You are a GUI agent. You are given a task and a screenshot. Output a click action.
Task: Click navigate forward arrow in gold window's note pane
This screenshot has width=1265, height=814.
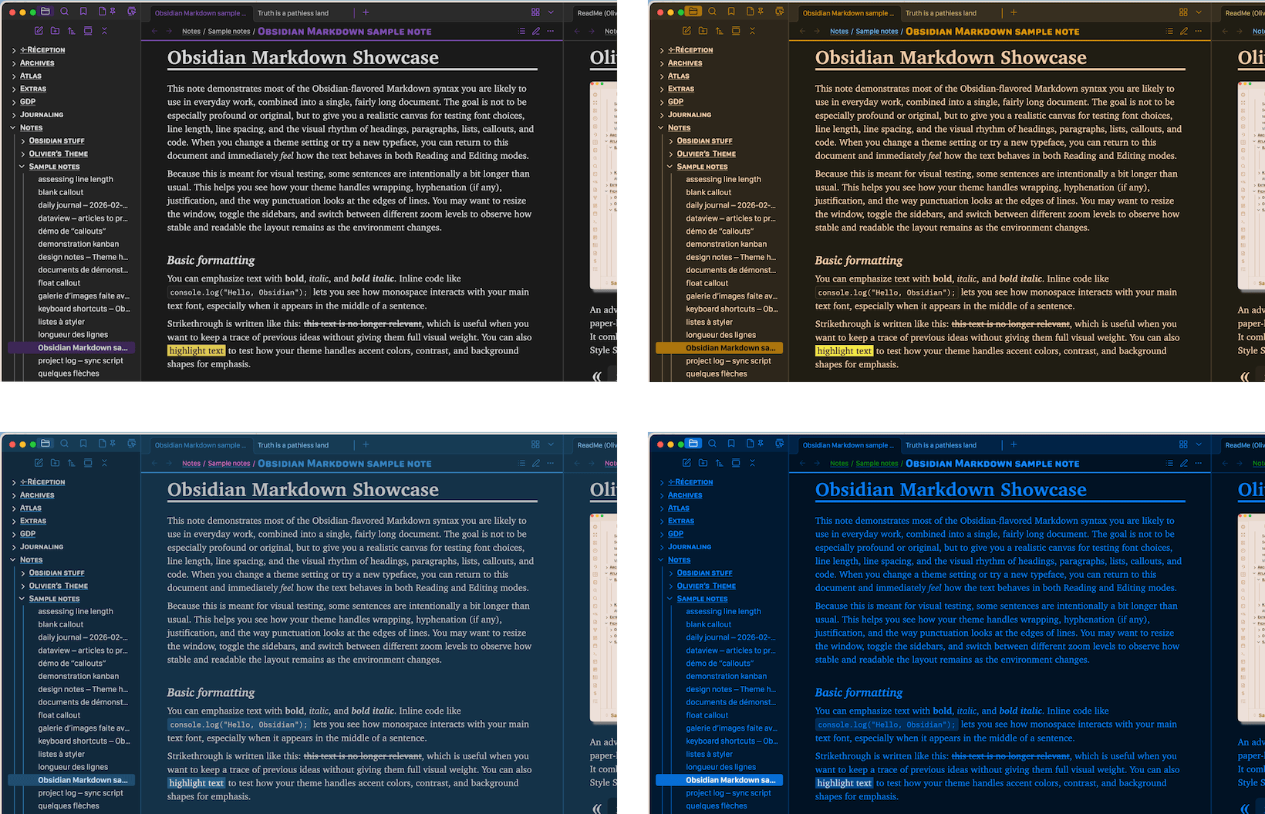817,32
